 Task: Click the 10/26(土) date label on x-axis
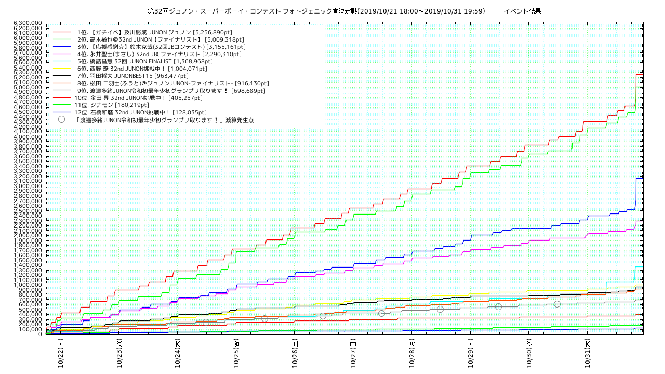tap(295, 353)
